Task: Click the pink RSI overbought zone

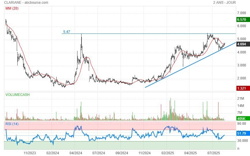Action: click(x=116, y=126)
